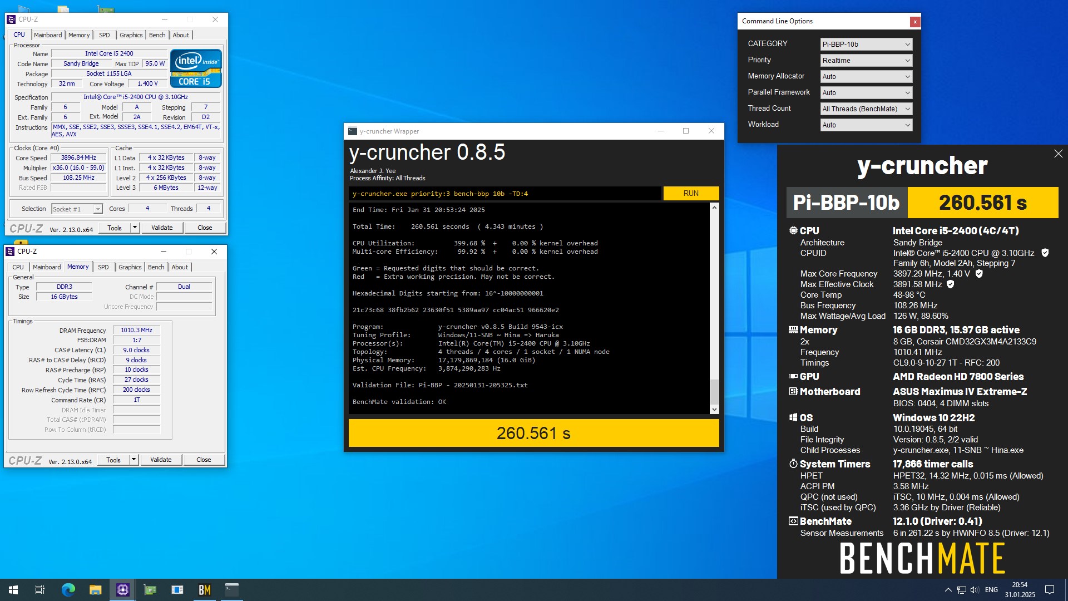Viewport: 1068px width, 601px height.
Task: Click scrollbar thumb in y-cruncher console
Action: coord(714,392)
